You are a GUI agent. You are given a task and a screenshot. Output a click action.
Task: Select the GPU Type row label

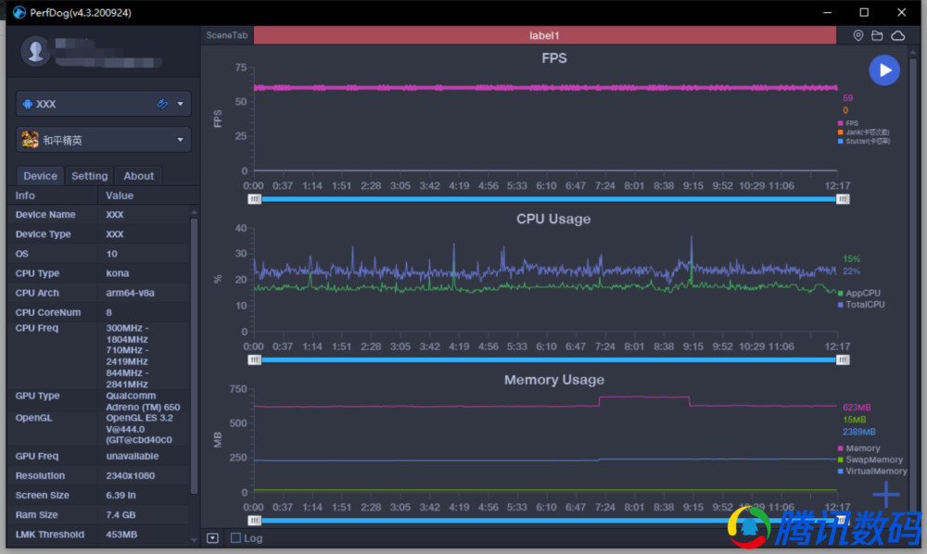tap(37, 396)
